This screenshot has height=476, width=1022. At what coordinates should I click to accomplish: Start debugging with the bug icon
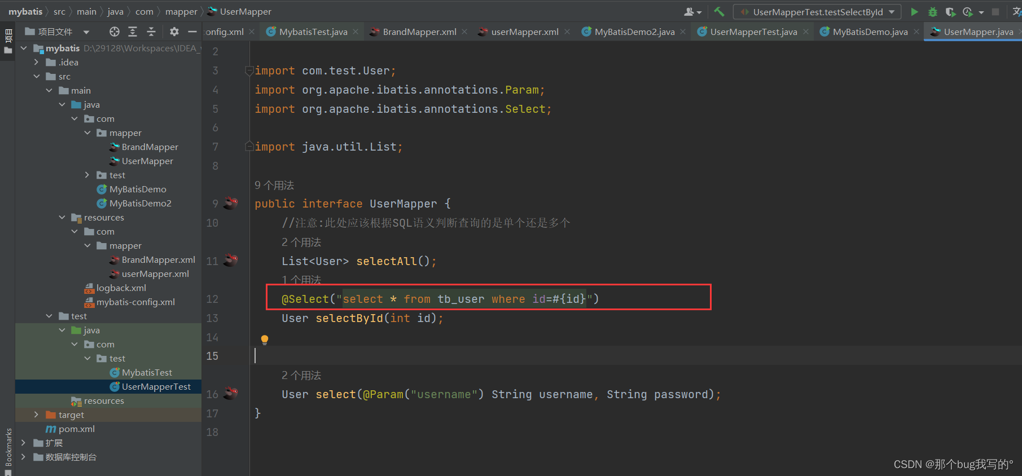pyautogui.click(x=933, y=12)
